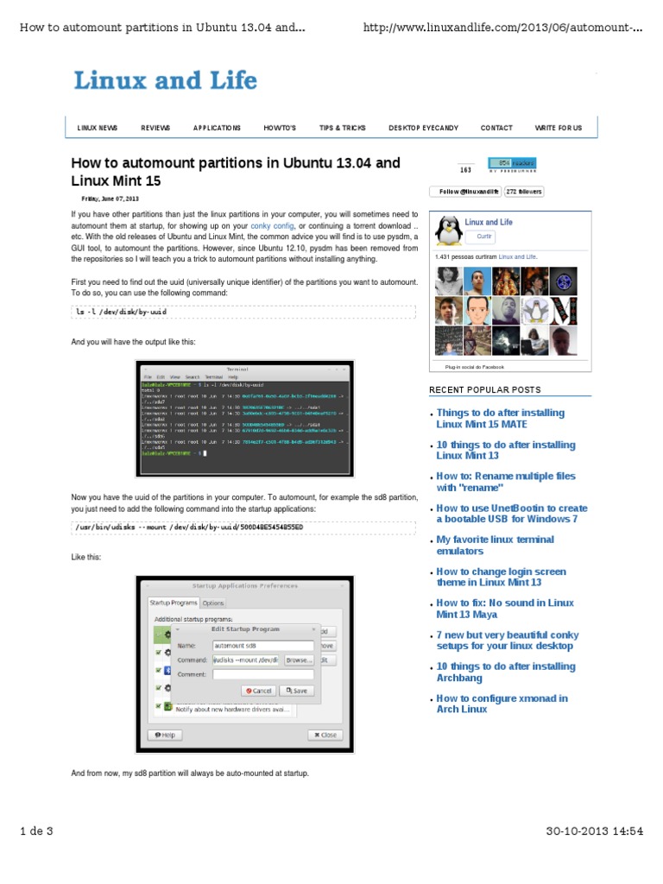663x884 pixels.
Task: Open the Startup Applications Preferences screenshot
Action: coord(245,665)
